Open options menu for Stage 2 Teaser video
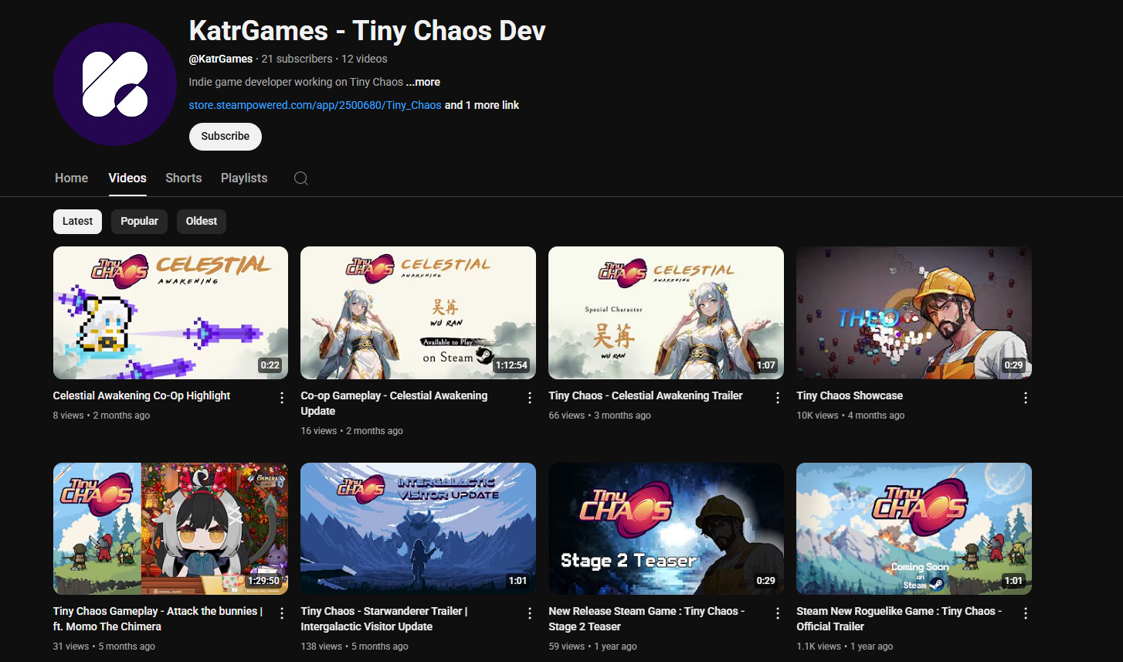The image size is (1123, 662). 778,613
